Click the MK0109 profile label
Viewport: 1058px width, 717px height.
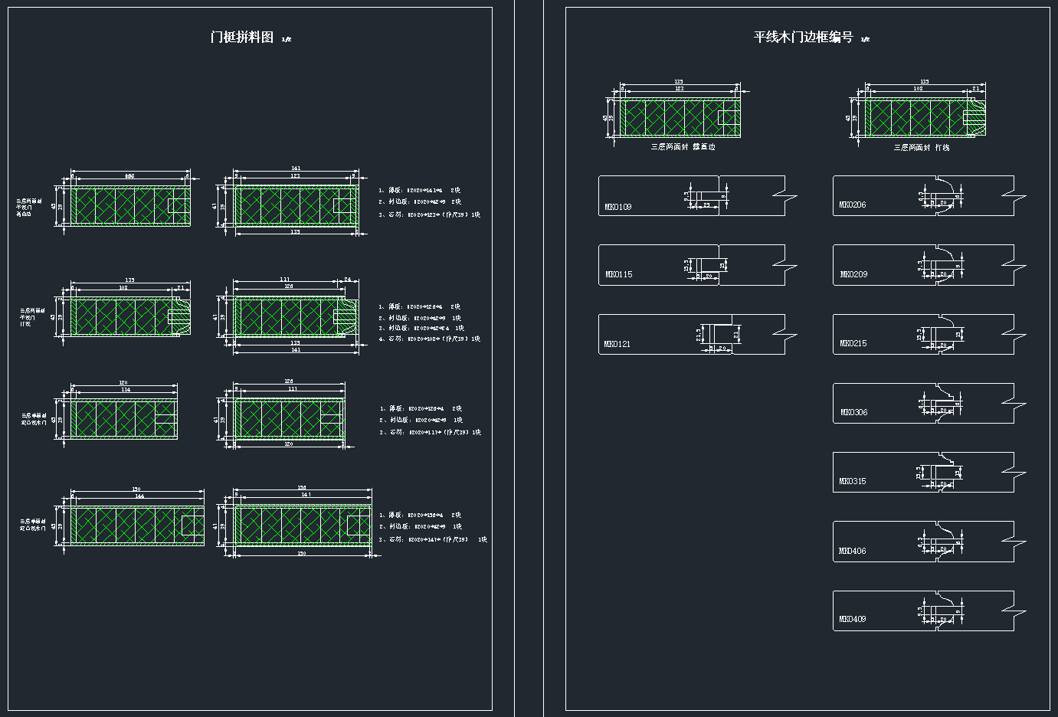click(617, 207)
